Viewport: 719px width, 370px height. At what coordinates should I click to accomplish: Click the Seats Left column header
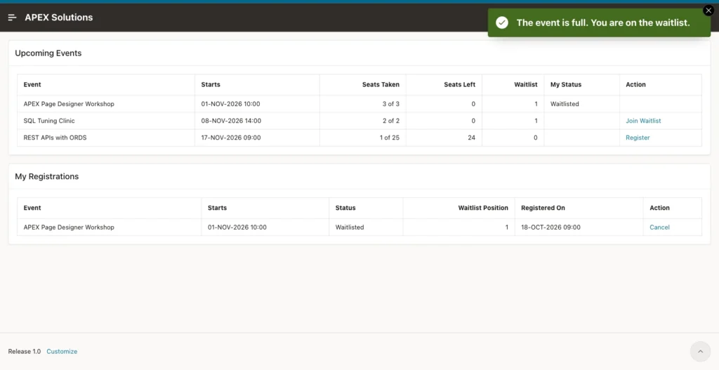click(459, 84)
